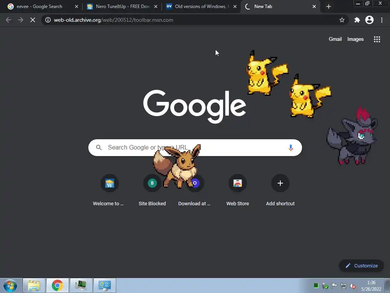The width and height of the screenshot is (390, 293).
Task: Open the control panel taskbar icon
Action: point(105,285)
